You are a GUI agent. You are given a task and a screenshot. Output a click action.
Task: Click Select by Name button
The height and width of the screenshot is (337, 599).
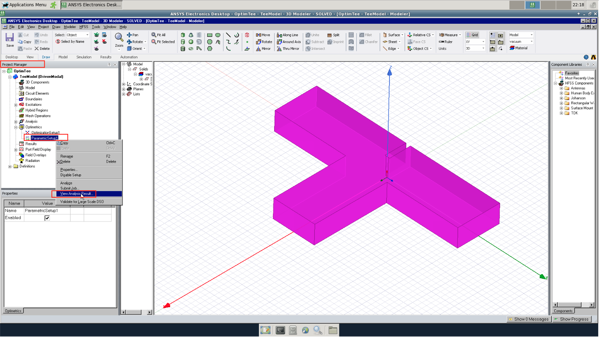tap(70, 42)
